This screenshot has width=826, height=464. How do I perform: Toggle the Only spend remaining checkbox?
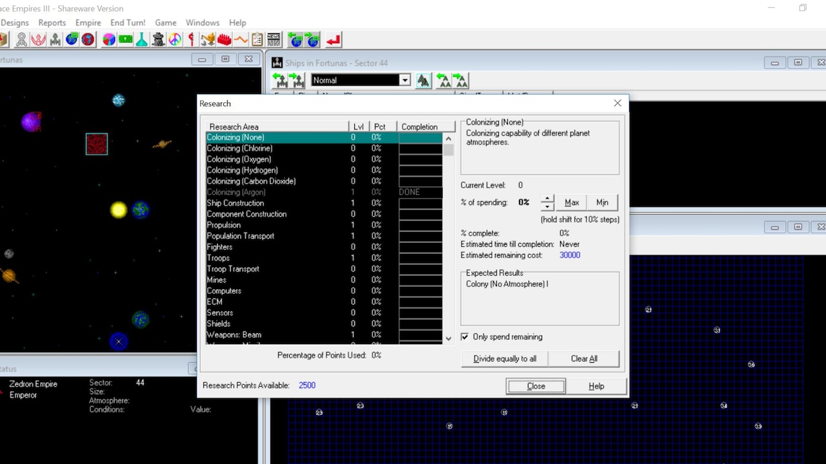[465, 337]
